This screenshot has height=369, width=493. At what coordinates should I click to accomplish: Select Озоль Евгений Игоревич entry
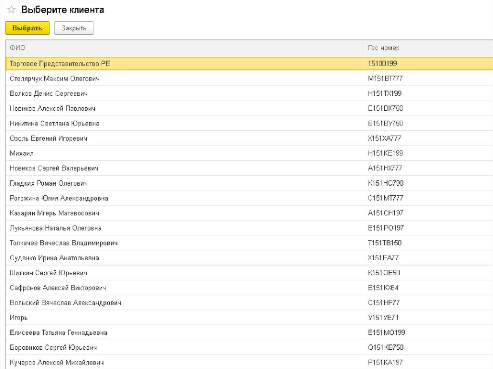pyautogui.click(x=48, y=139)
